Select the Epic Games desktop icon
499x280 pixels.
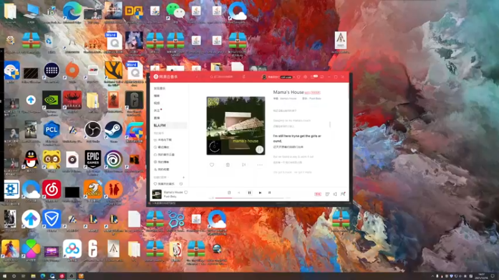tap(92, 161)
